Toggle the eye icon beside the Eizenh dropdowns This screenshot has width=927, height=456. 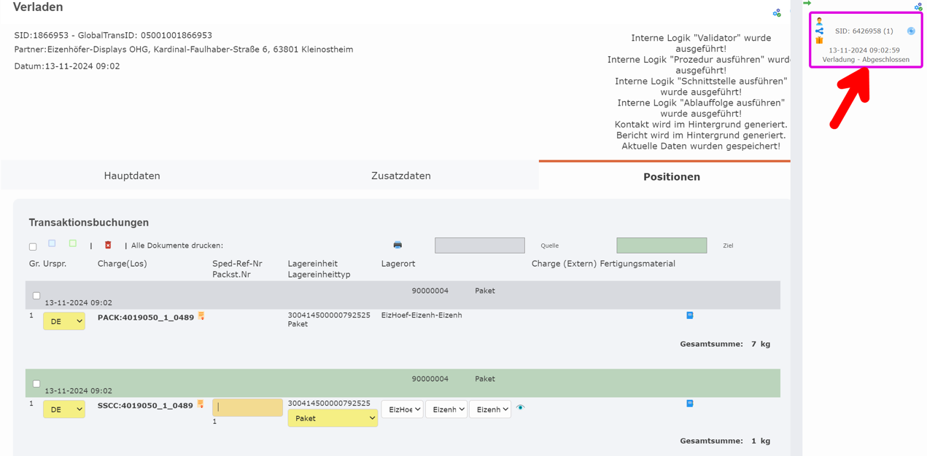tap(520, 409)
